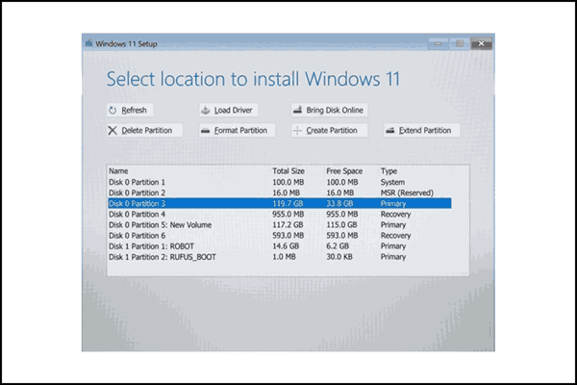This screenshot has height=385, width=577.
Task: Minimize the Windows 11 Setup window
Action: (x=438, y=43)
